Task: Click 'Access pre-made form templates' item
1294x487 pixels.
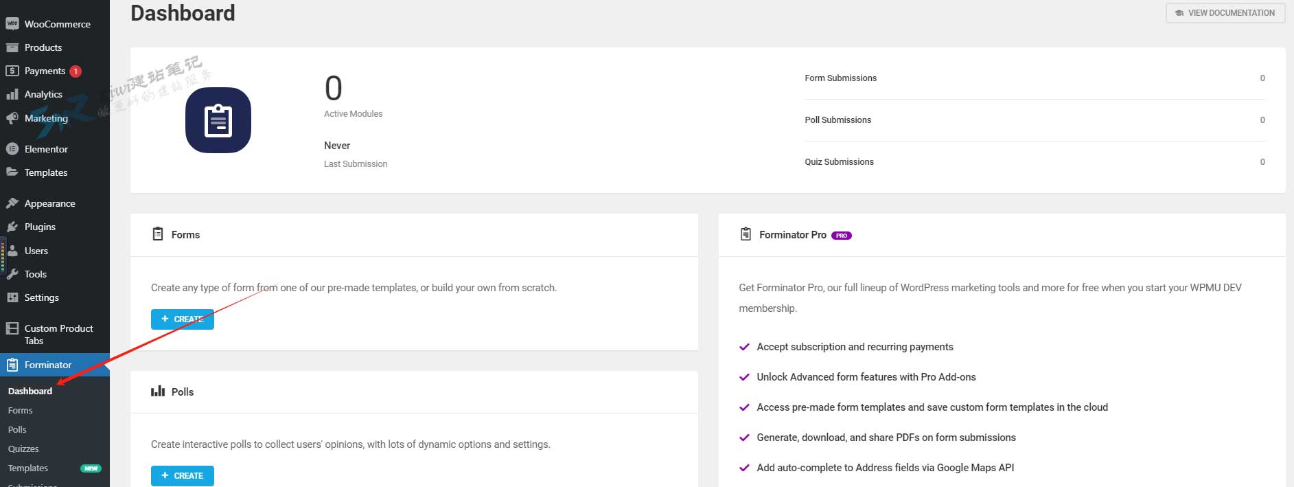Action: (932, 407)
